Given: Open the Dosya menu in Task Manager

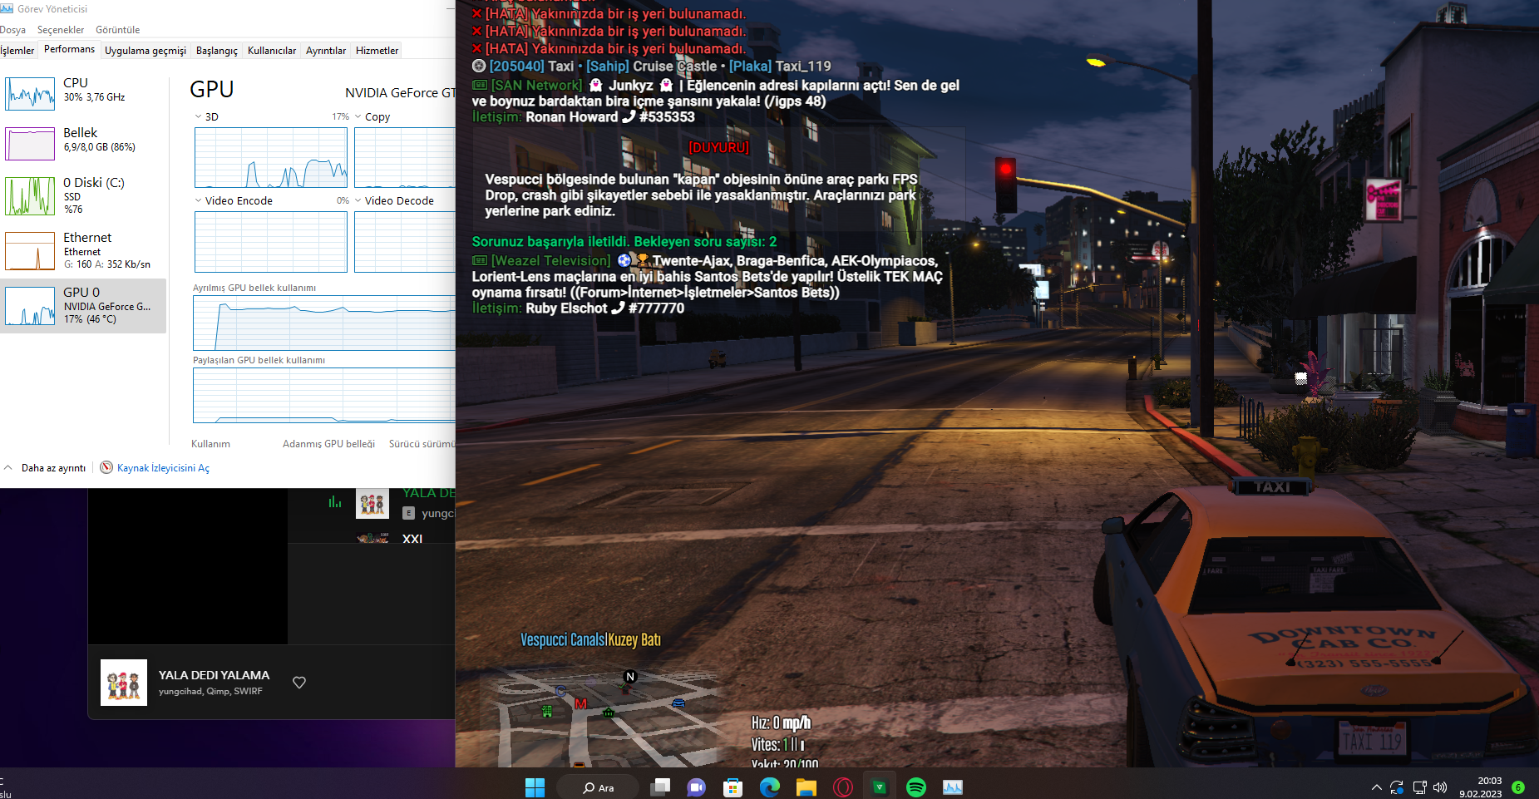Looking at the screenshot, I should click(x=12, y=30).
